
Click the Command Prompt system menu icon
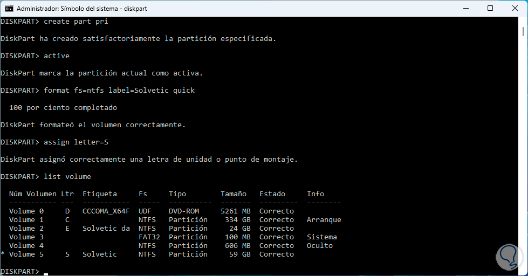pos(9,9)
